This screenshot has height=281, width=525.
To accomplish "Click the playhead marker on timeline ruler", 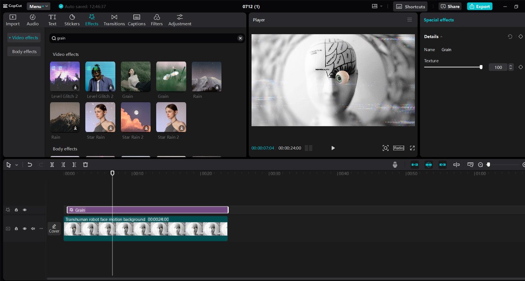I will (112, 173).
